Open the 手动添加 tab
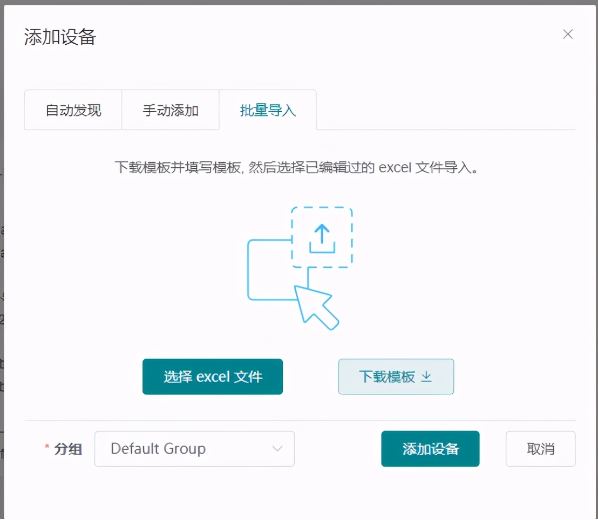The height and width of the screenshot is (520, 598). click(171, 109)
